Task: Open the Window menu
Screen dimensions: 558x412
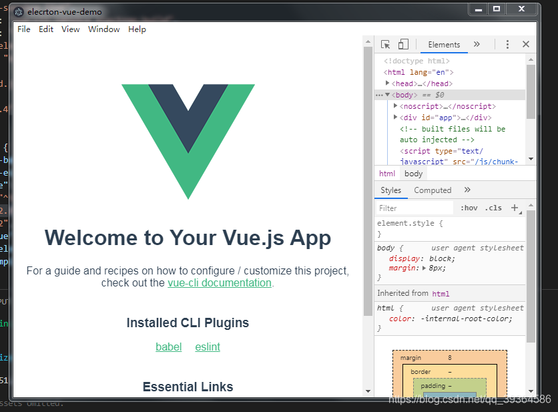Action: point(104,29)
